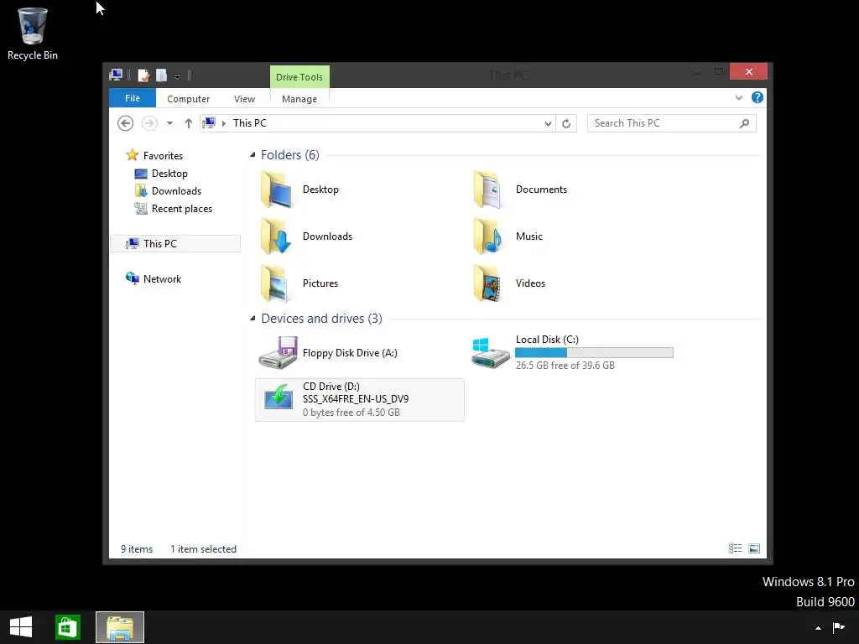
Task: Click This PC in the address bar
Action: coord(250,123)
